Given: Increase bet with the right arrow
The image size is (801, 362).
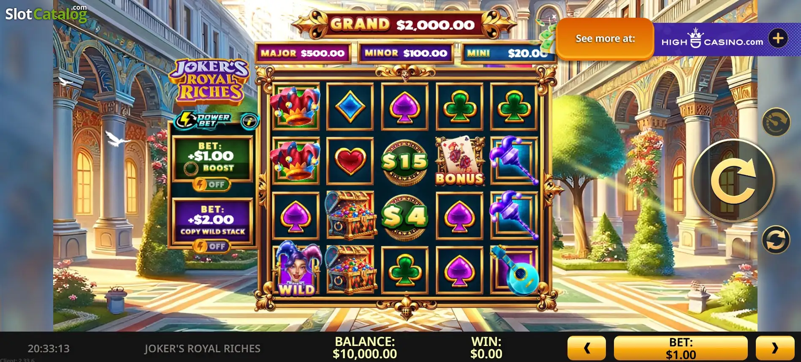Looking at the screenshot, I should click(x=775, y=348).
